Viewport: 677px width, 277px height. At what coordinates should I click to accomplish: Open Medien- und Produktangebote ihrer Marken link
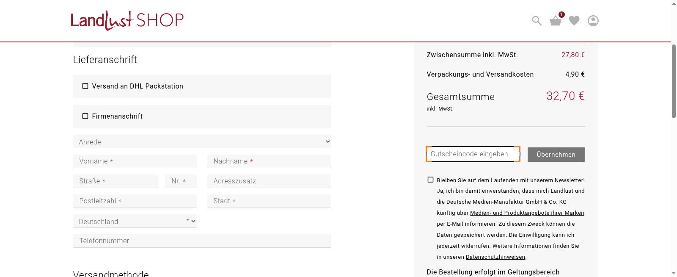point(527,213)
